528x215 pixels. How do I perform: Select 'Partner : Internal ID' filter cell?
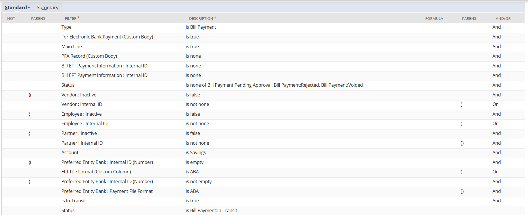pyautogui.click(x=82, y=143)
